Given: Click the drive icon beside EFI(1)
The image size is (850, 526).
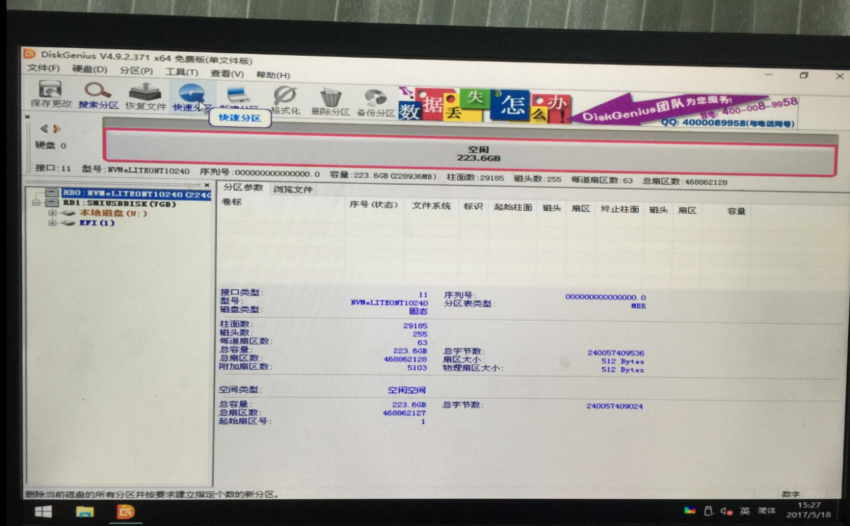Looking at the screenshot, I should (68, 223).
